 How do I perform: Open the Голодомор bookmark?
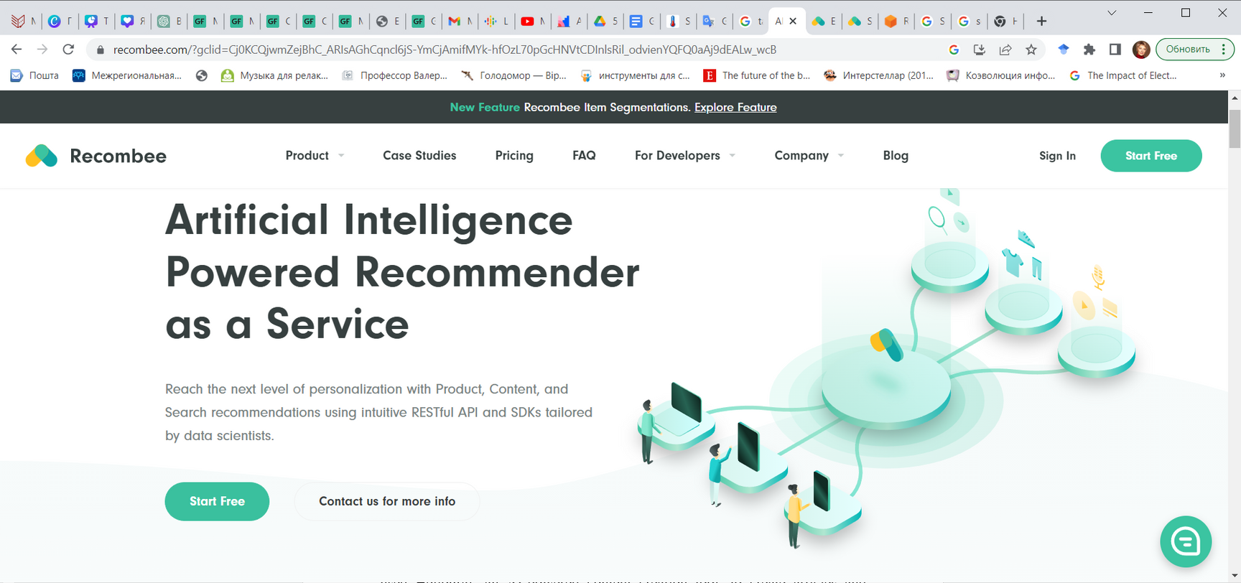coord(513,75)
